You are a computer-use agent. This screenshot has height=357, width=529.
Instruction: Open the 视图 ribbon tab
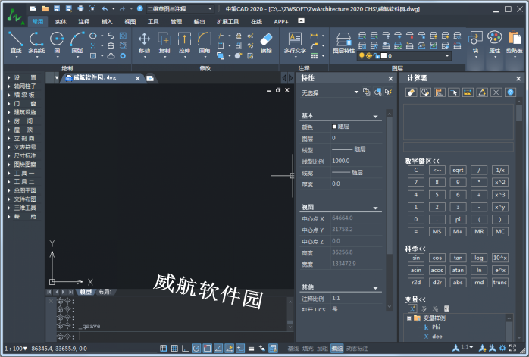pos(130,21)
